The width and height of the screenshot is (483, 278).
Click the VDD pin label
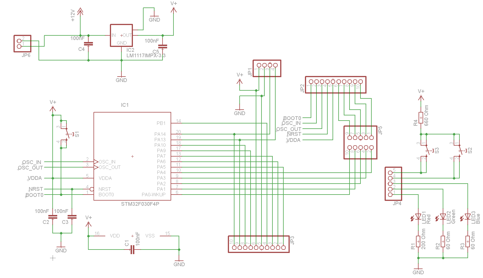click(115, 236)
